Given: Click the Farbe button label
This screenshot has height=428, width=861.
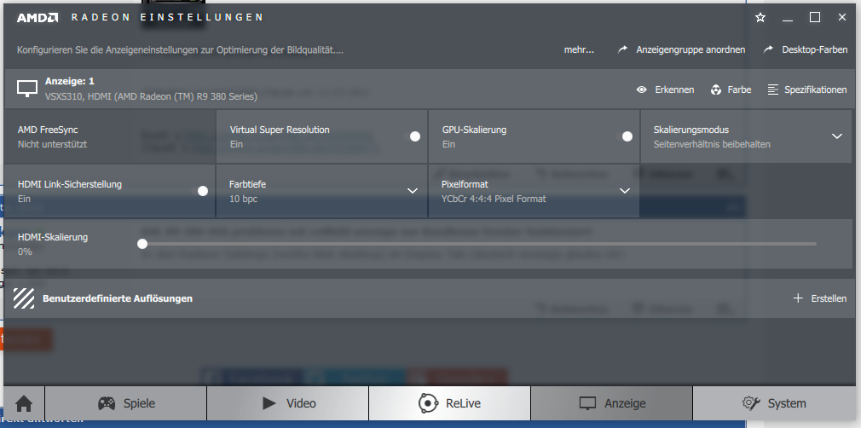Looking at the screenshot, I should coord(739,90).
